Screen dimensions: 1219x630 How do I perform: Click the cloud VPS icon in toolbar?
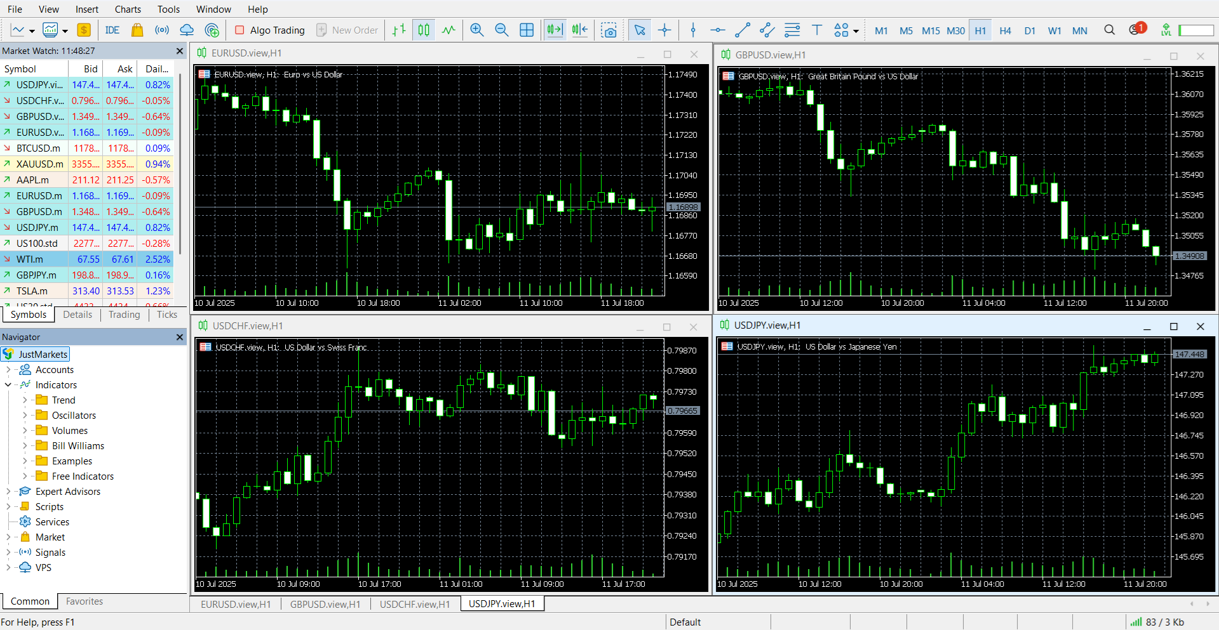click(x=187, y=30)
